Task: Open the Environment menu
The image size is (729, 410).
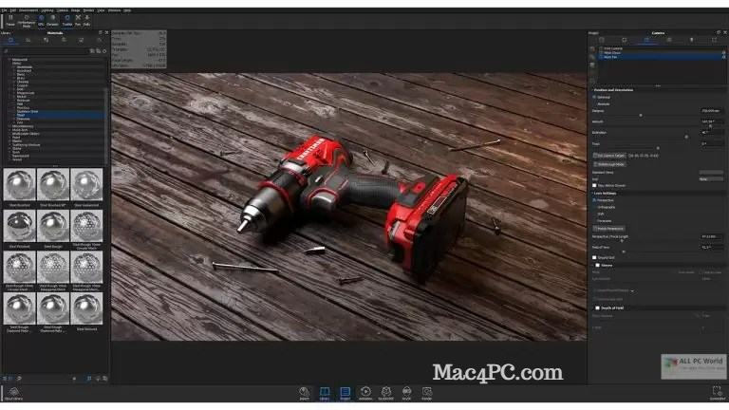Action: point(28,10)
